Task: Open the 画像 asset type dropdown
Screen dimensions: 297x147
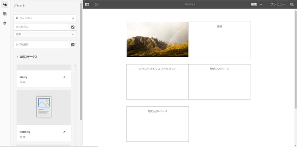Action: coord(45,34)
